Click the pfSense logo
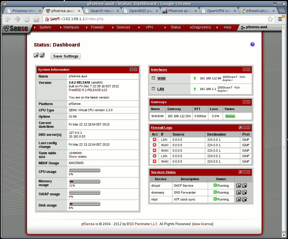The width and height of the screenshot is (288, 239). coord(16,29)
